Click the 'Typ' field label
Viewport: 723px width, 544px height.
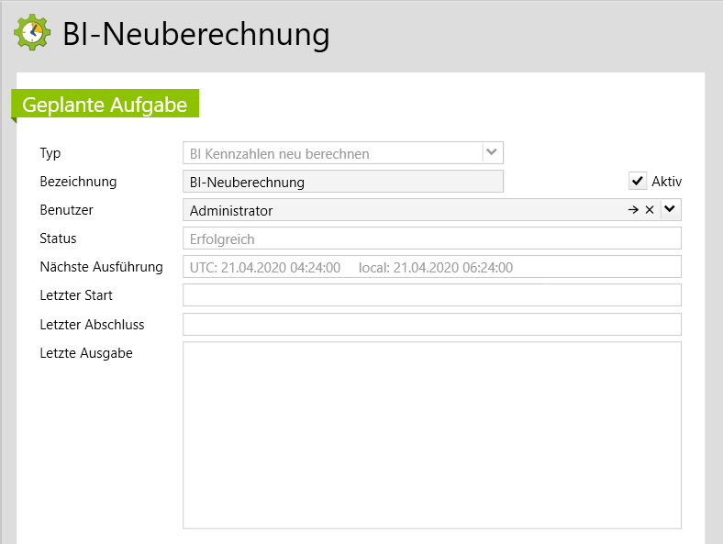50,153
